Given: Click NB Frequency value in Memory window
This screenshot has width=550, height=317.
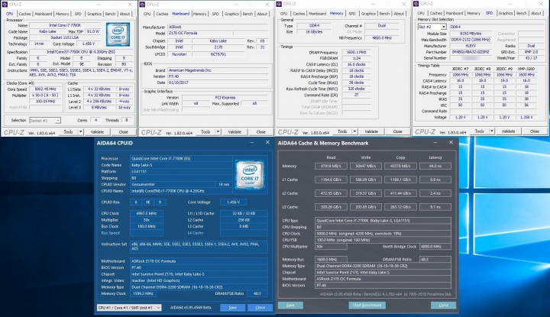Looking at the screenshot, I should (x=382, y=38).
